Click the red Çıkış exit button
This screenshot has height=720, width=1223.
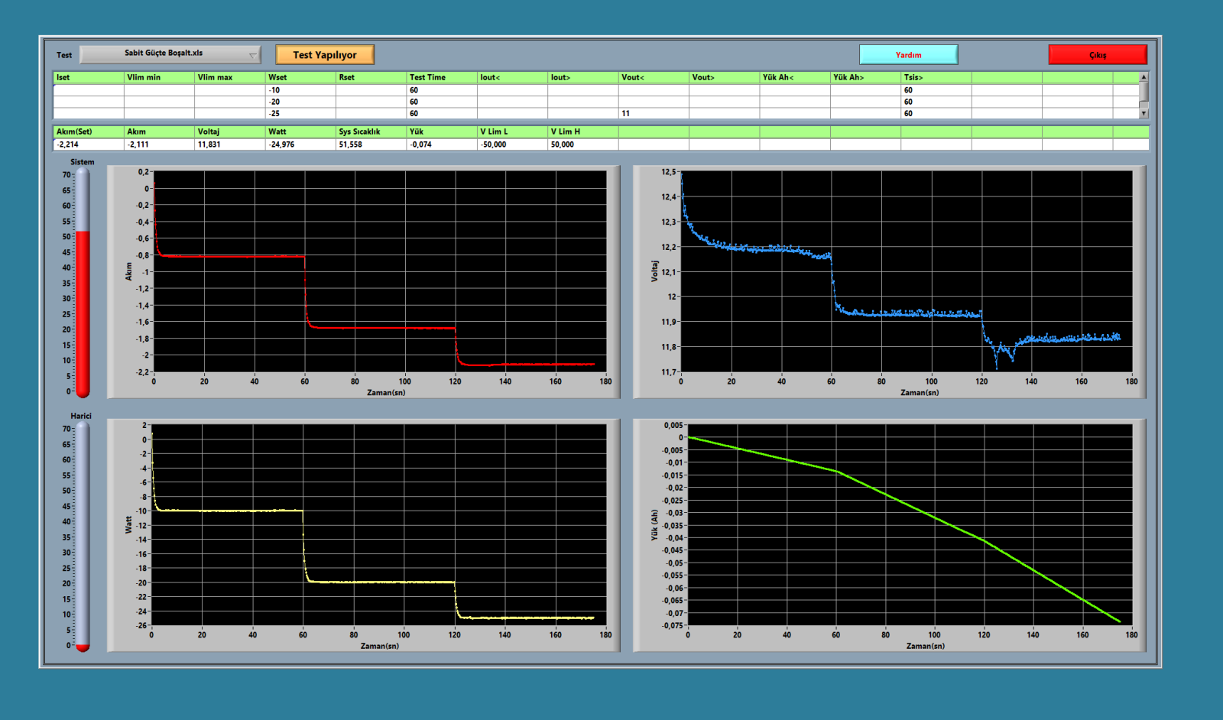click(x=1097, y=55)
